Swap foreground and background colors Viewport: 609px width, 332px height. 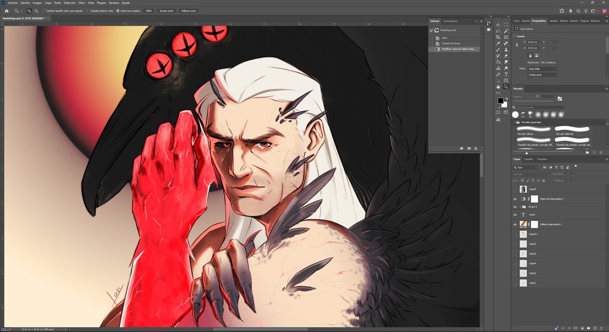[x=506, y=99]
